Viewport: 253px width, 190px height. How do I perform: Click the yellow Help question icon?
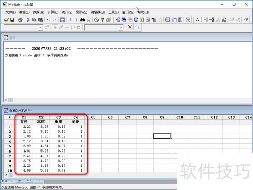[102, 20]
